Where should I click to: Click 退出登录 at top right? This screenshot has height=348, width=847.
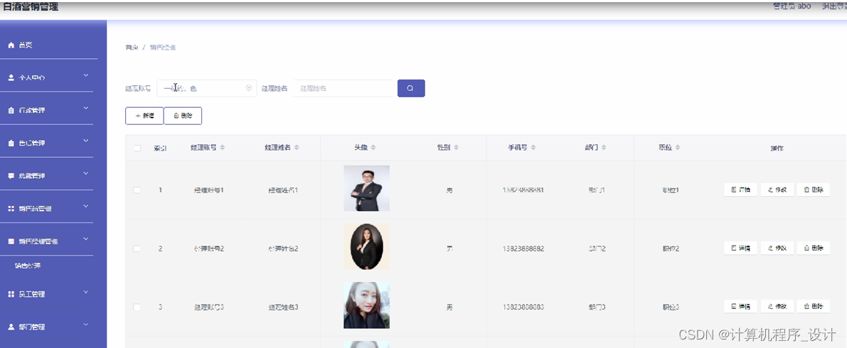point(833,6)
